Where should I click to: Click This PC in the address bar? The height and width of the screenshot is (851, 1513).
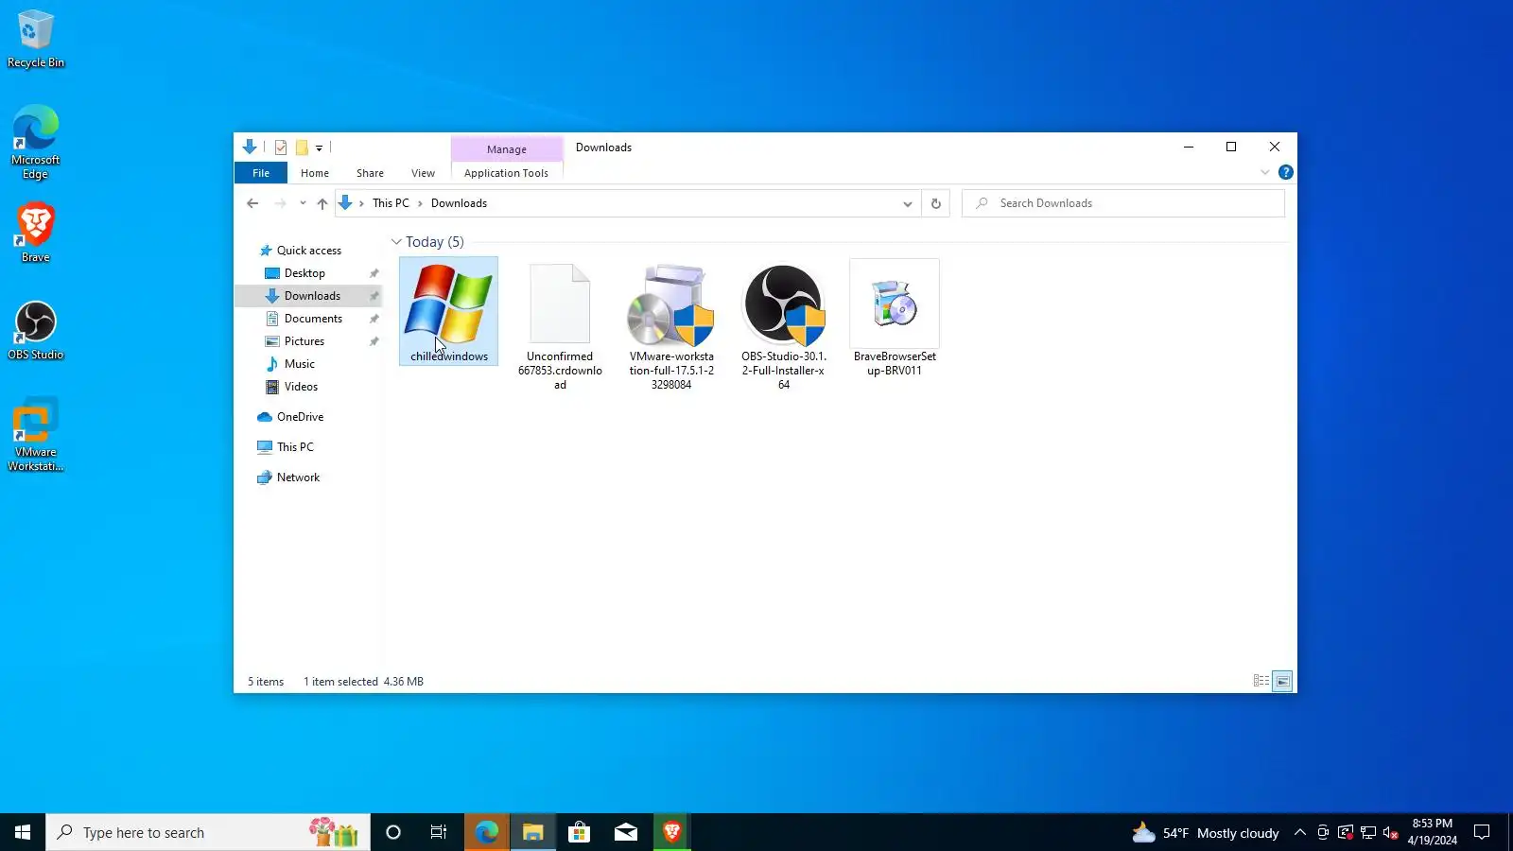pos(391,203)
